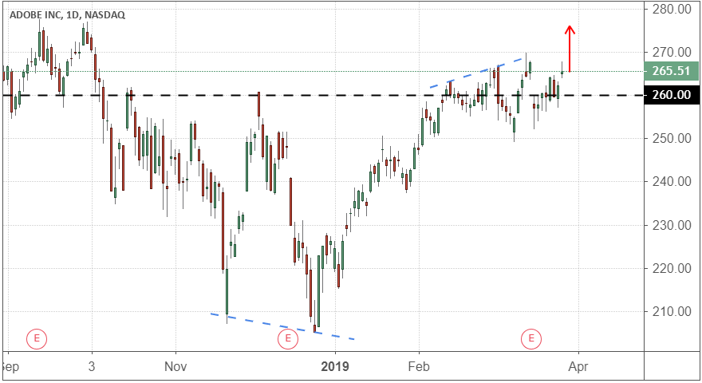The height and width of the screenshot is (383, 702).
Task: Select the red upward arrow drawing
Action: (x=570, y=48)
